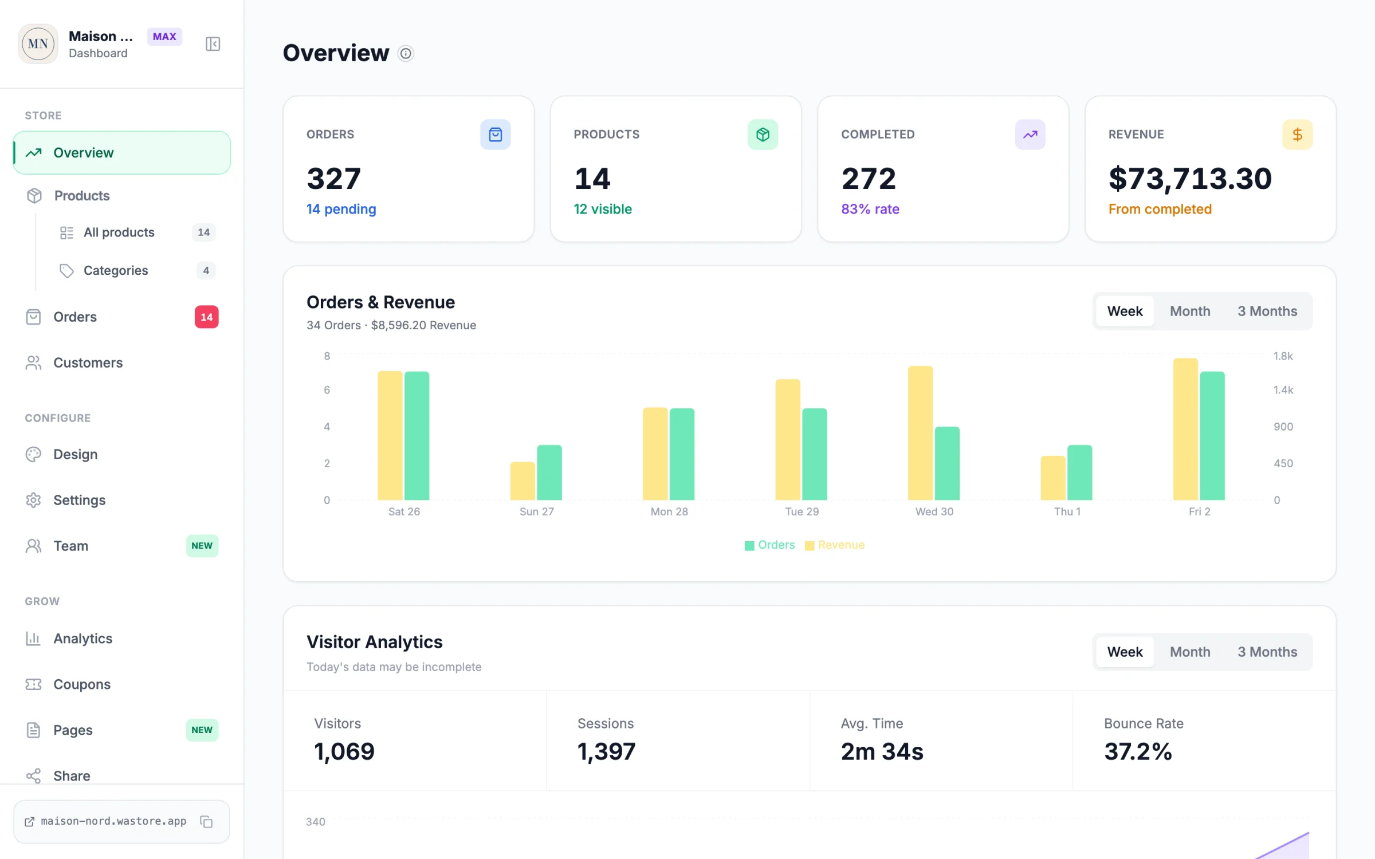Click the 83% rate text
The width and height of the screenshot is (1375, 859).
[870, 209]
